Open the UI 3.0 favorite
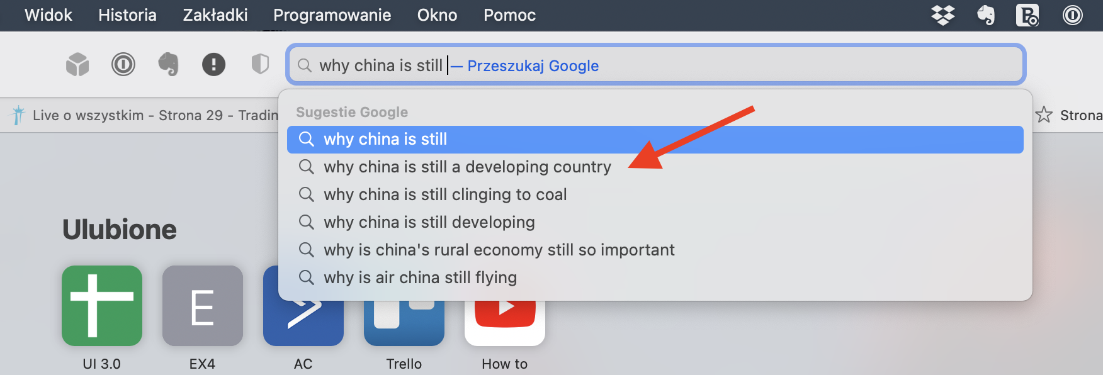The width and height of the screenshot is (1103, 375). [102, 306]
